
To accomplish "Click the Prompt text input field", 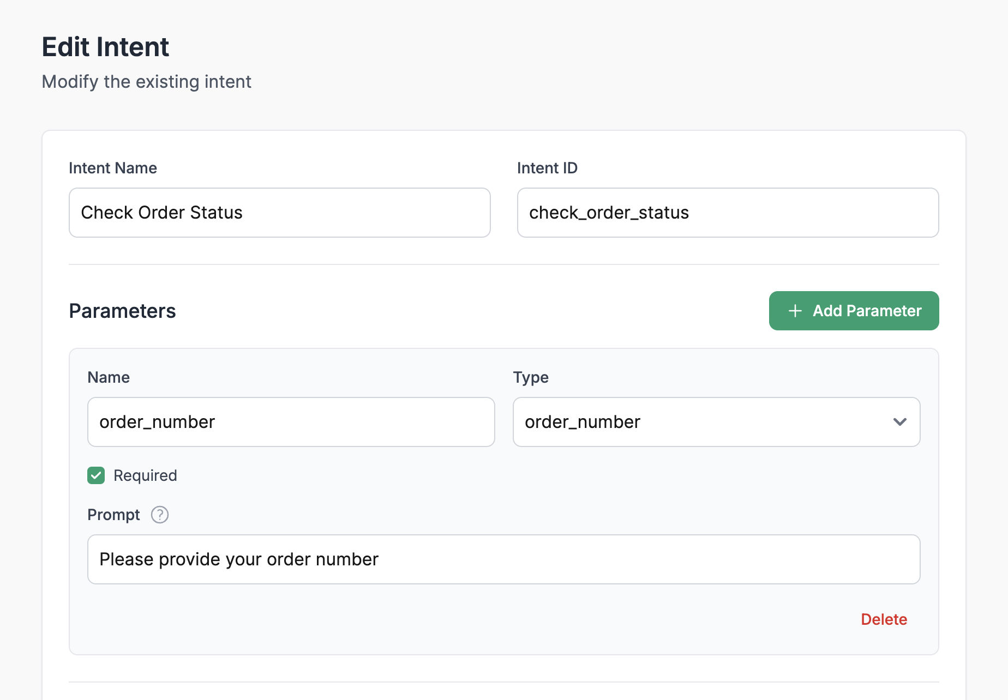I will coord(504,559).
